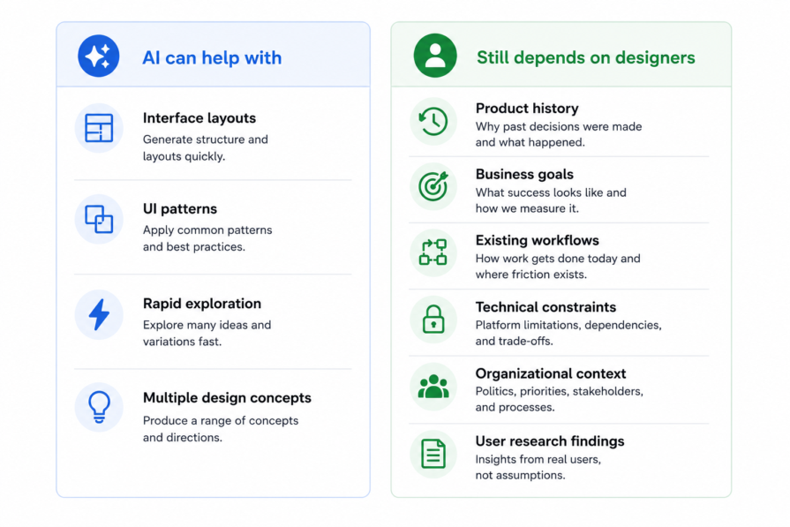The height and width of the screenshot is (527, 790).
Task: Click the 'User research findings' title
Action: click(550, 441)
